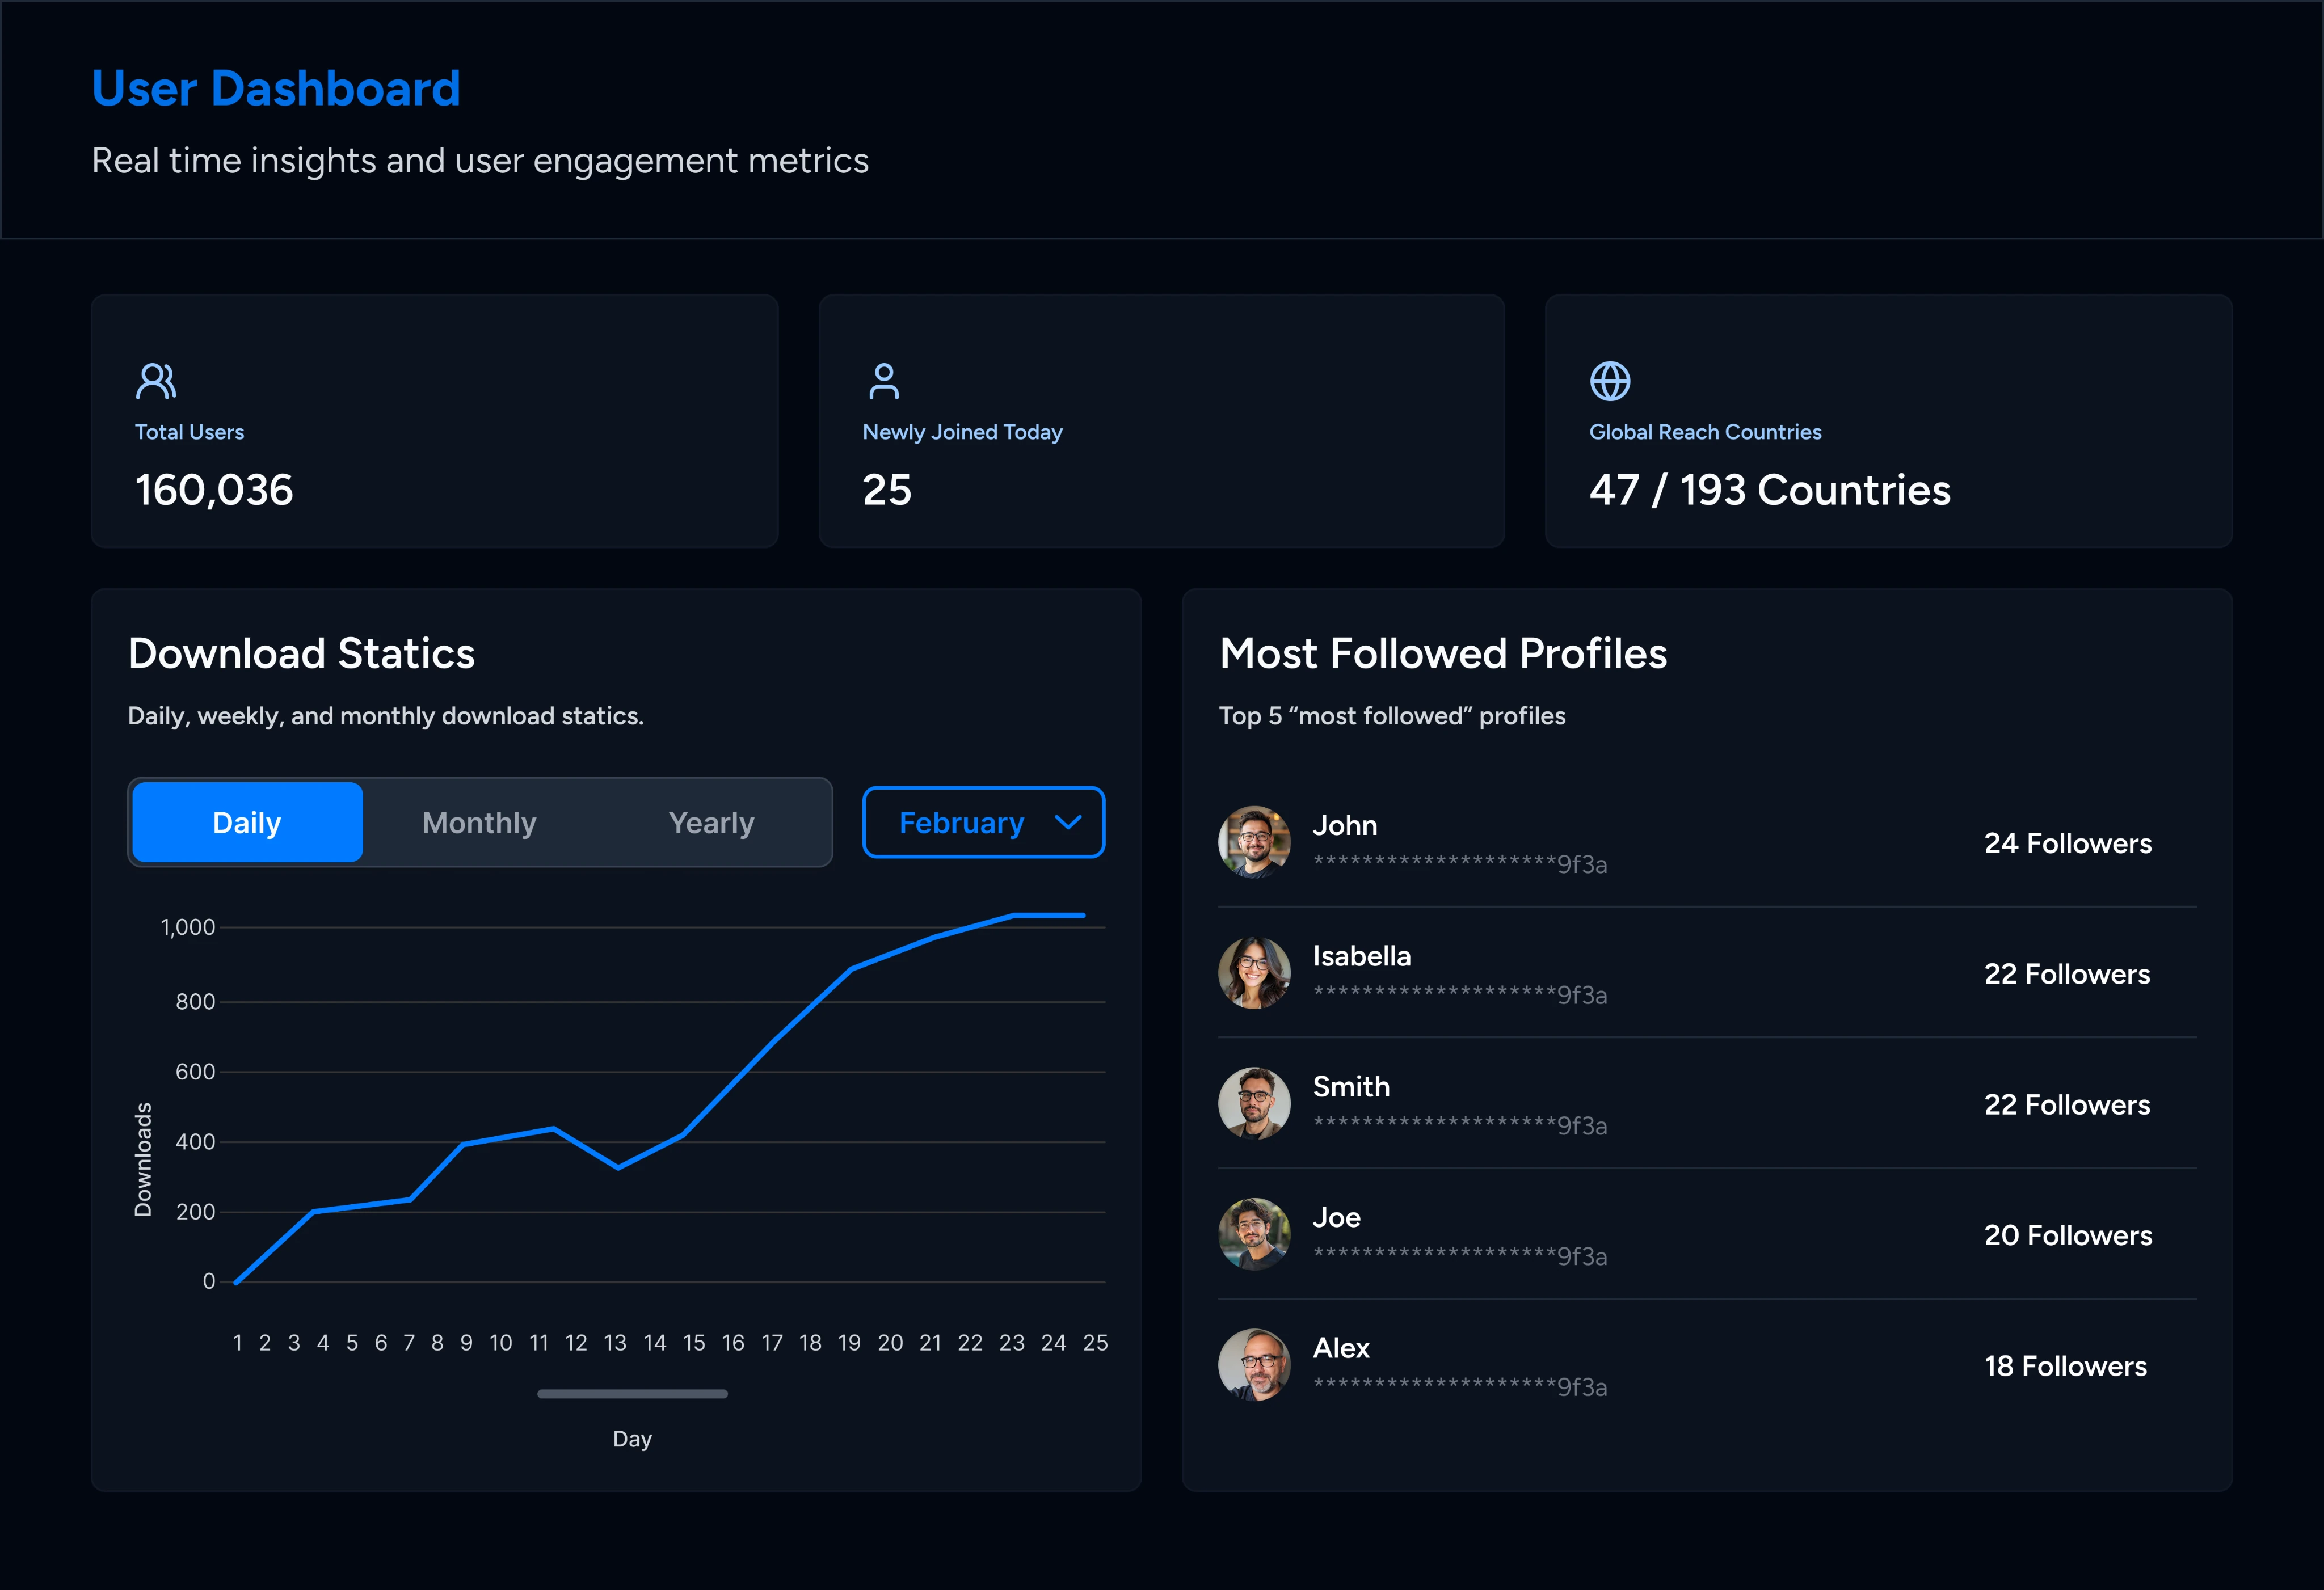Click the Day axis label
This screenshot has height=1590, width=2324.
pyautogui.click(x=632, y=1439)
